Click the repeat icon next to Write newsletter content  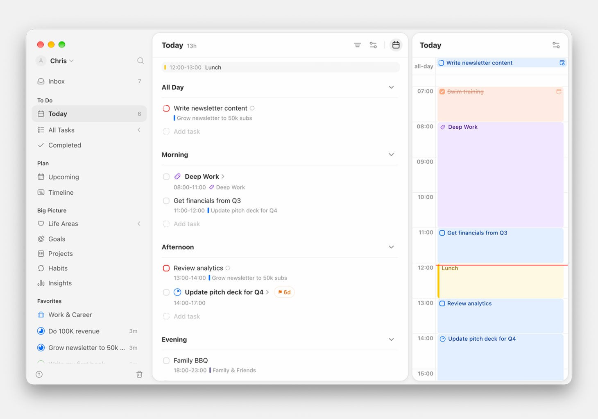pos(252,108)
